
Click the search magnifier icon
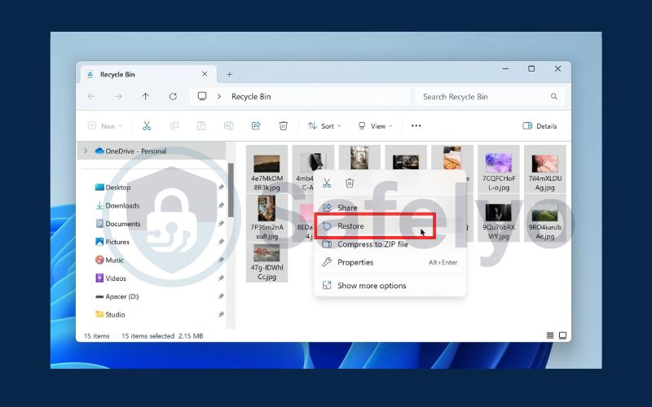click(554, 96)
